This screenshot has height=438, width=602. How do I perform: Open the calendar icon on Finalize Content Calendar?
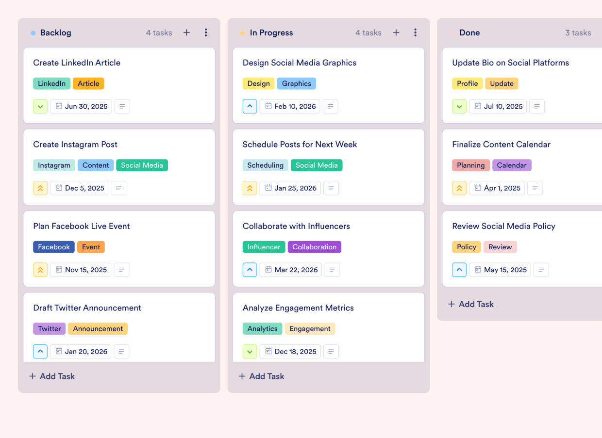497,188
